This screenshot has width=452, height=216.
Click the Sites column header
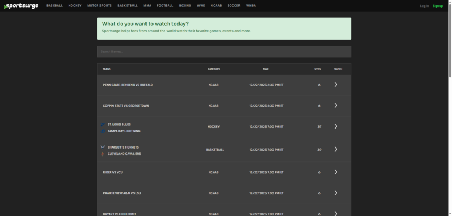pos(317,69)
